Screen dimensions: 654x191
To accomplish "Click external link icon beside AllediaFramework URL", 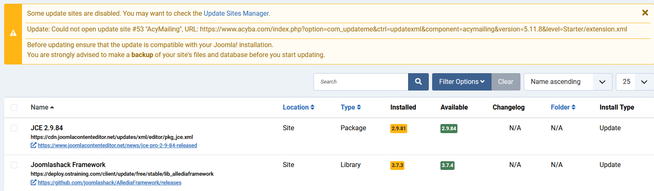I will coord(34,183).
